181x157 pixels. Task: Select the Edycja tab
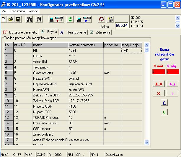pyautogui.click(x=49, y=32)
